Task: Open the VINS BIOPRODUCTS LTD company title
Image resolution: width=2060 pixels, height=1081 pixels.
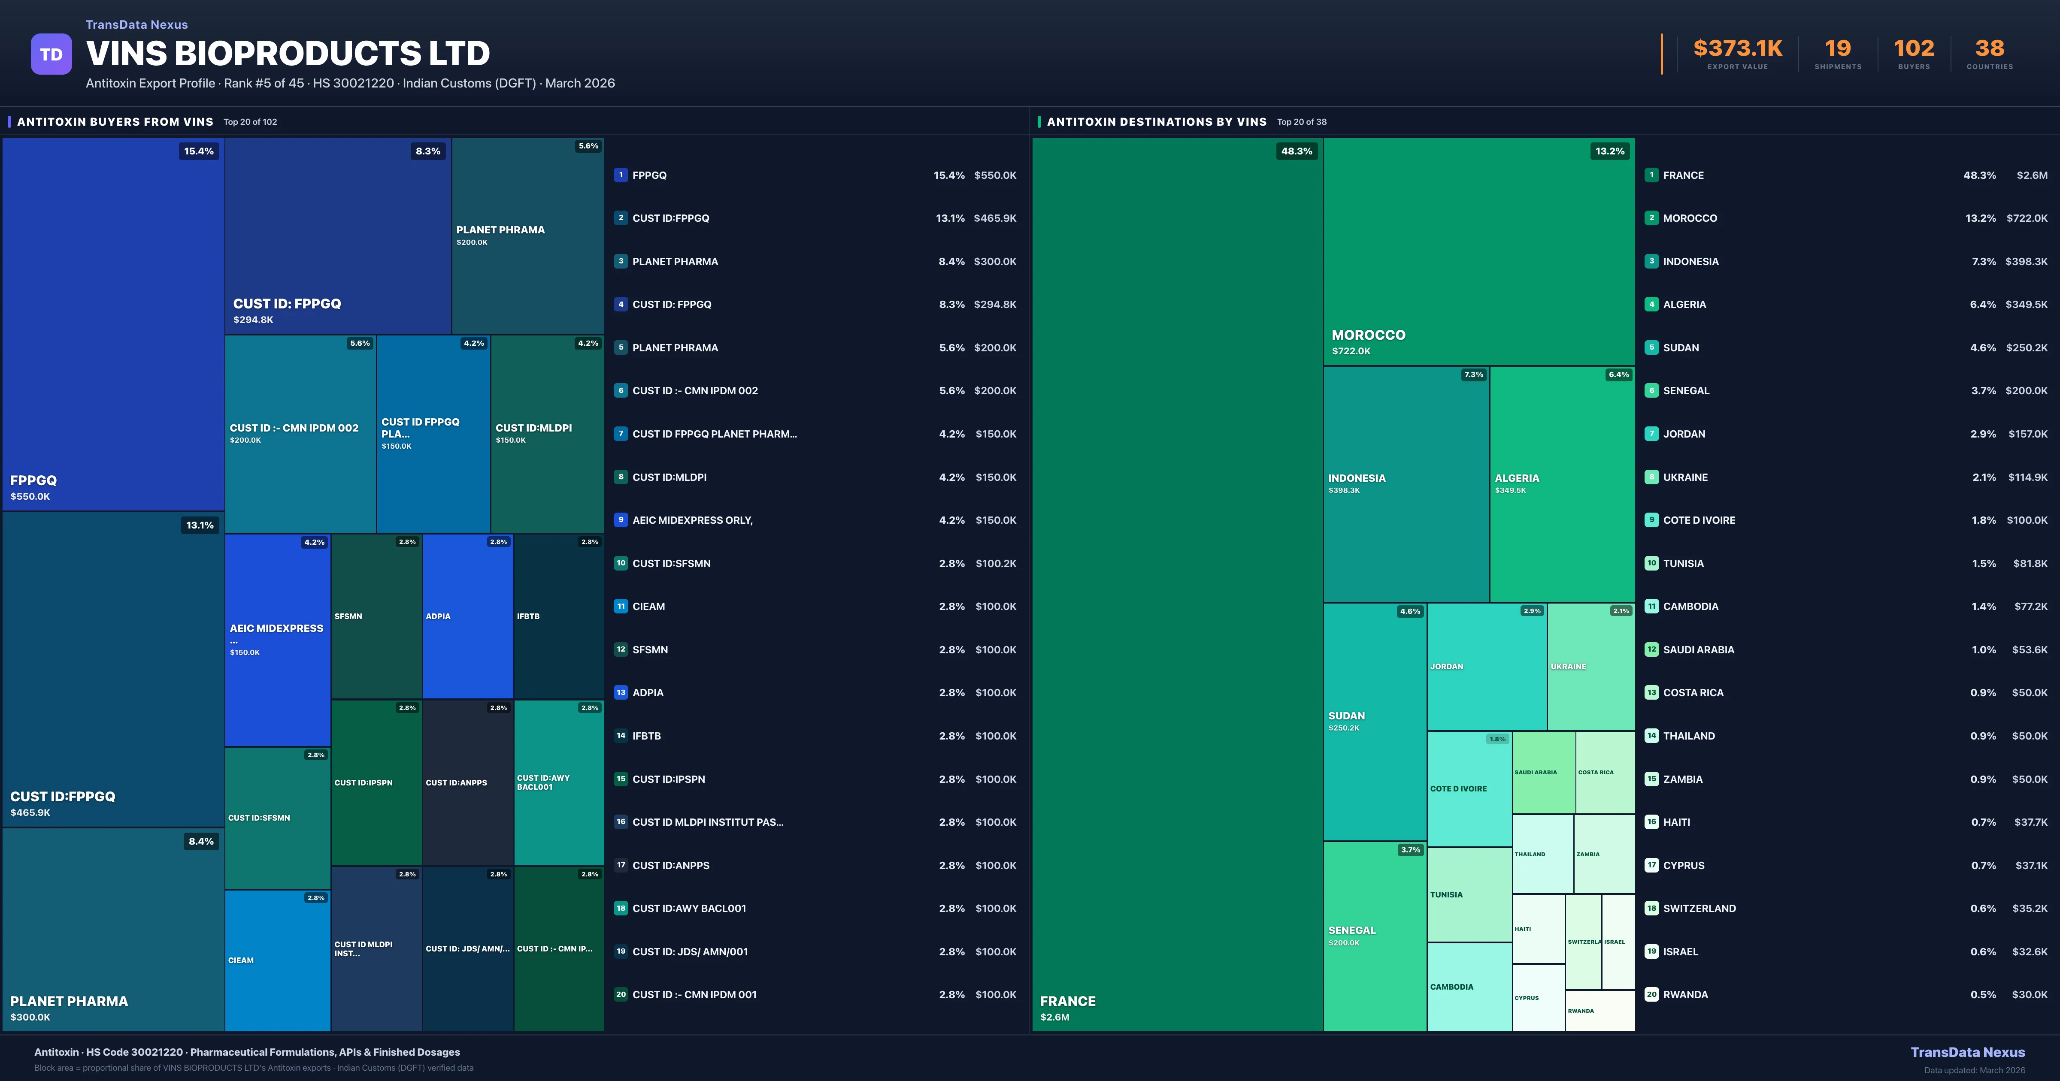Action: tap(287, 53)
